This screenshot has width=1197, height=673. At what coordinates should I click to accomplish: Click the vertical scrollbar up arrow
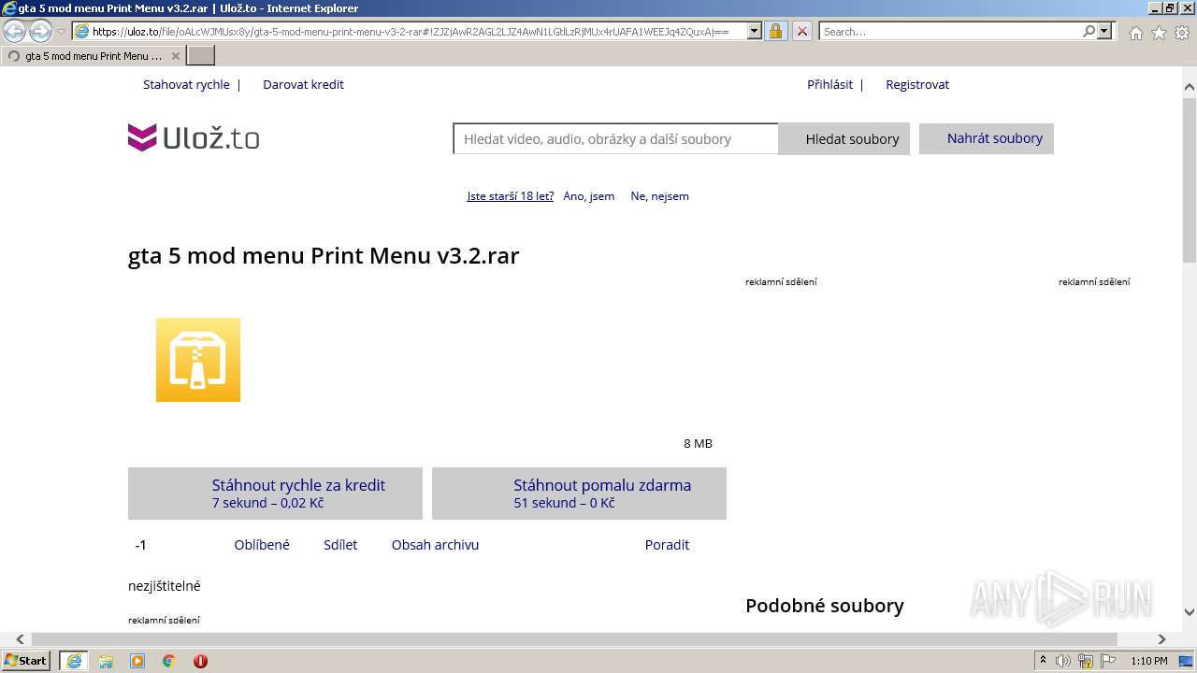pyautogui.click(x=1190, y=88)
